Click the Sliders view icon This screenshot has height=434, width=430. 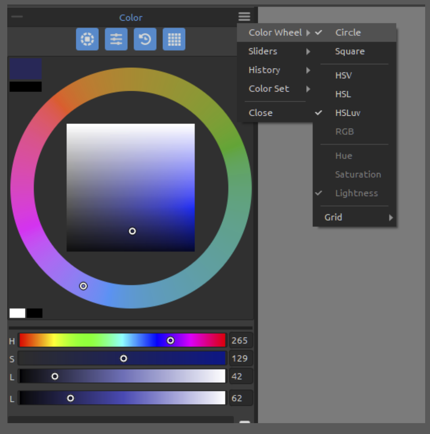pyautogui.click(x=116, y=39)
